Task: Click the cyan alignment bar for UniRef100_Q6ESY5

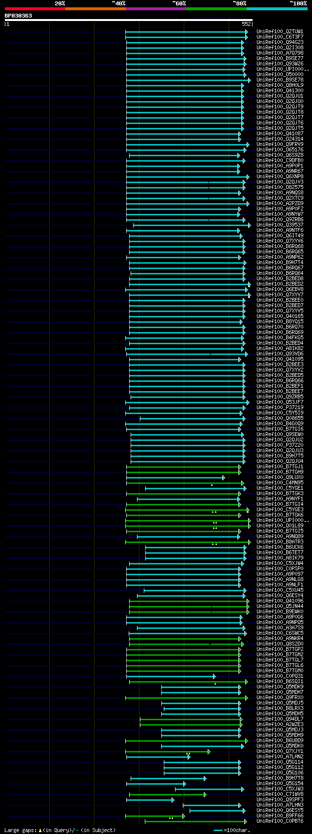Action: (218, 810)
